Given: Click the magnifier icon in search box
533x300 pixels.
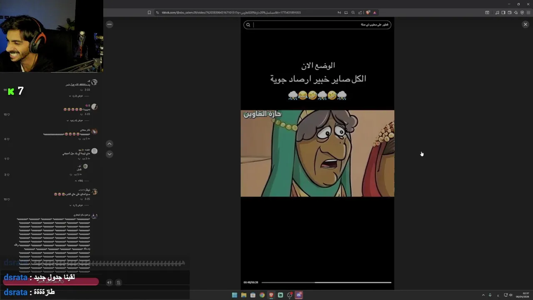Looking at the screenshot, I should point(248,25).
